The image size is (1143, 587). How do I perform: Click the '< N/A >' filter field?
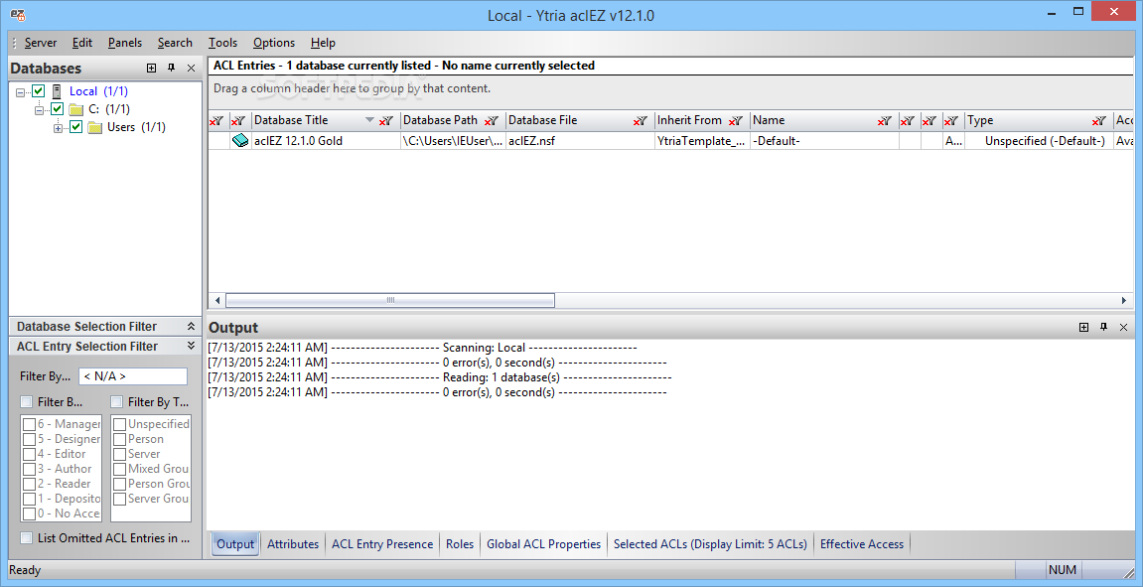coord(133,377)
